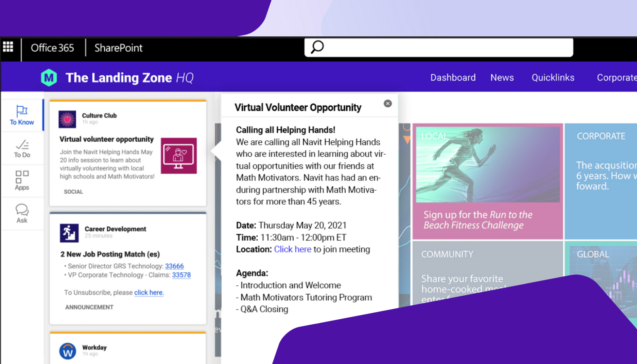The height and width of the screenshot is (364, 637).
Task: Focus the top search input box
Action: (x=439, y=47)
